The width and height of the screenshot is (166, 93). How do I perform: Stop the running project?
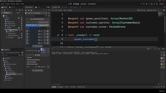tap(146, 4)
